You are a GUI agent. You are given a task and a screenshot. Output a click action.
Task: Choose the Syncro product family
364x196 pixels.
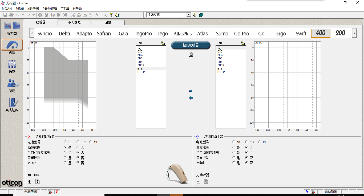pyautogui.click(x=45, y=34)
